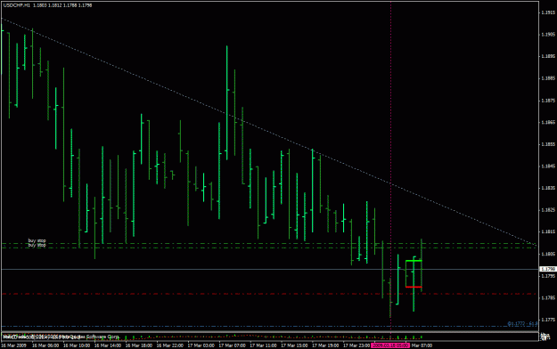Click price scale value 1.1905
The width and height of the screenshot is (557, 349).
(548, 35)
